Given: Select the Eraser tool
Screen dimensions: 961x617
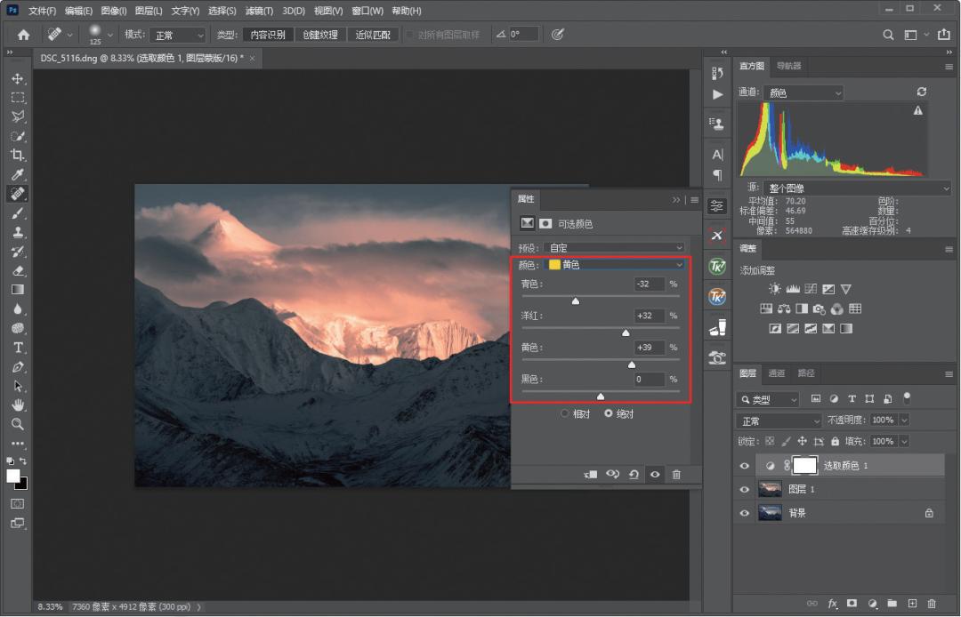Looking at the screenshot, I should [17, 270].
